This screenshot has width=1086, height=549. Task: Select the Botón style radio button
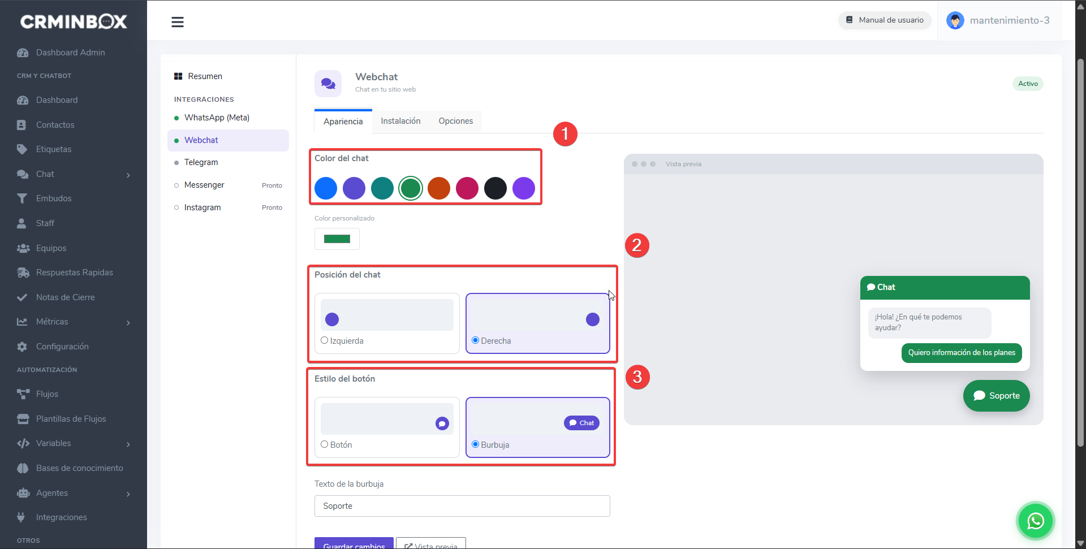point(324,444)
